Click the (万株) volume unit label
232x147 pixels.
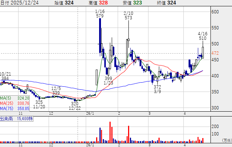click(227, 140)
